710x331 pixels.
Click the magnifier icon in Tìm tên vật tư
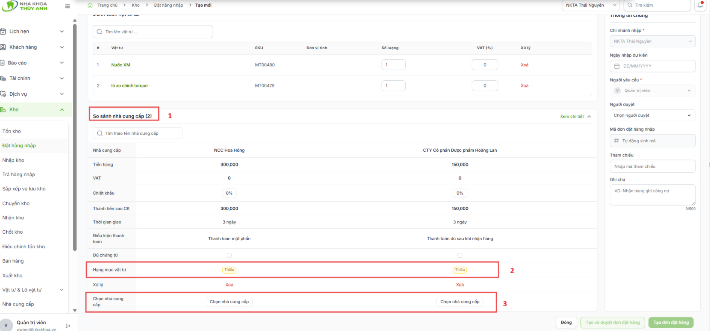pos(99,32)
